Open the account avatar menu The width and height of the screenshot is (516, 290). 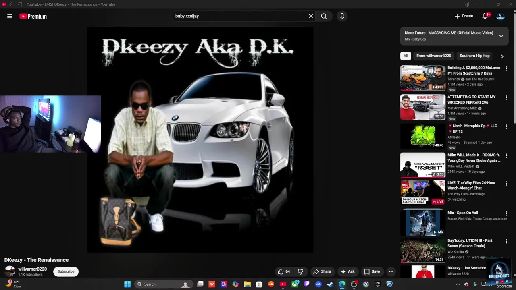[x=500, y=16]
